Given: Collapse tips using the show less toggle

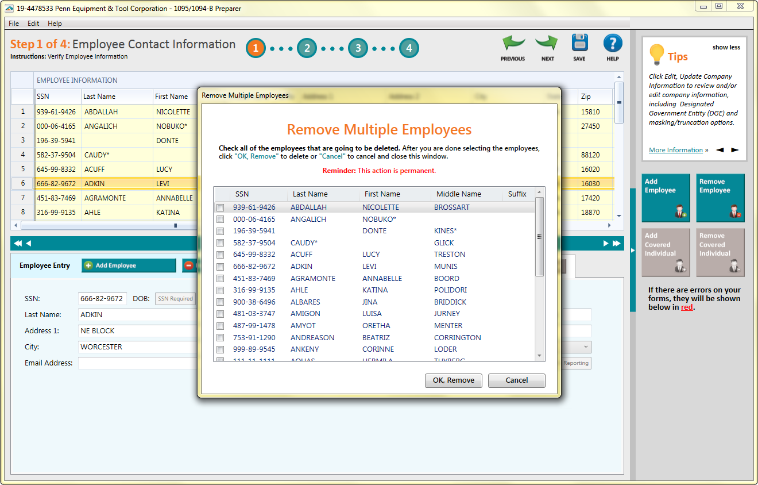Looking at the screenshot, I should point(726,47).
